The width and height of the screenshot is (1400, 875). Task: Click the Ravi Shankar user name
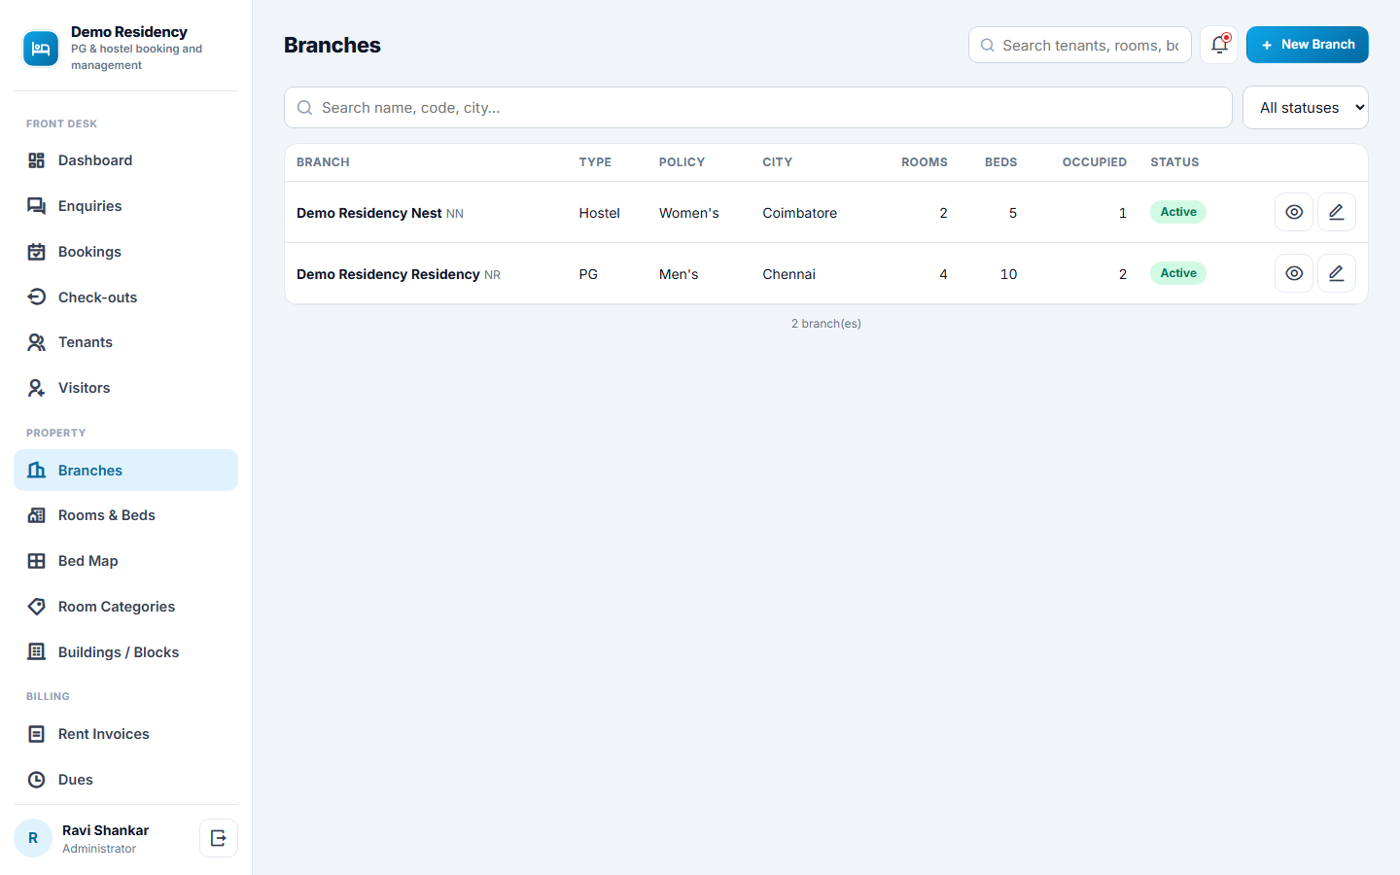point(106,830)
